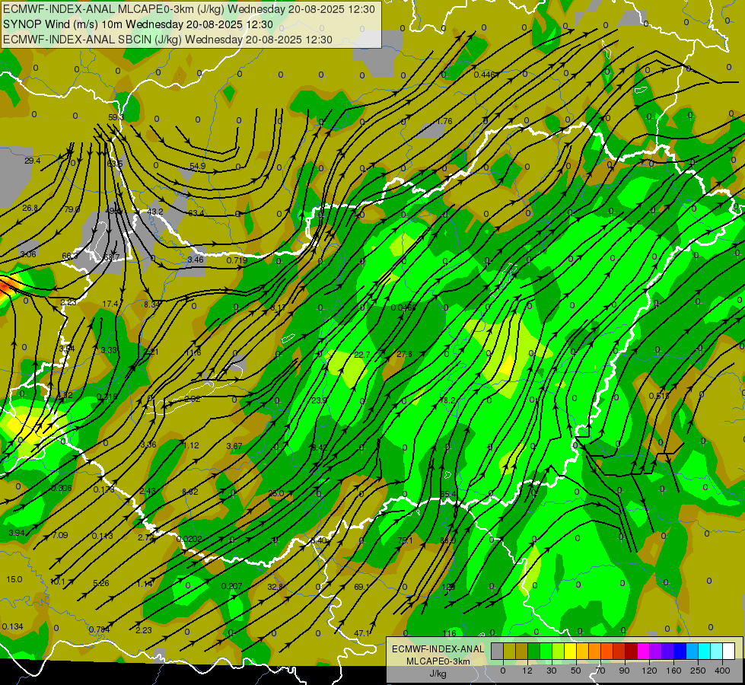Screen dimensions: 745x685
Task: Click the map value 75.1
Action: point(406,540)
